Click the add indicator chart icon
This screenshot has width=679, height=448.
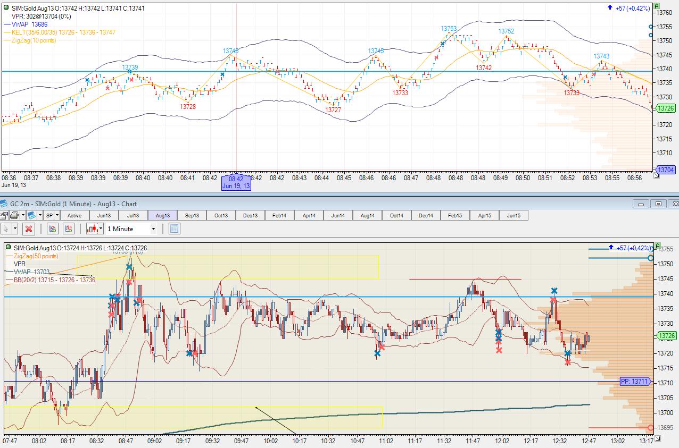pyautogui.click(x=52, y=229)
